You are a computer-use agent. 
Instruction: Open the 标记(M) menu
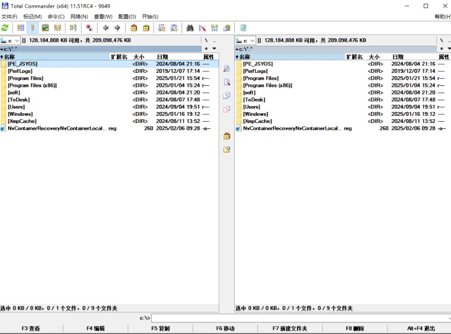(x=32, y=17)
